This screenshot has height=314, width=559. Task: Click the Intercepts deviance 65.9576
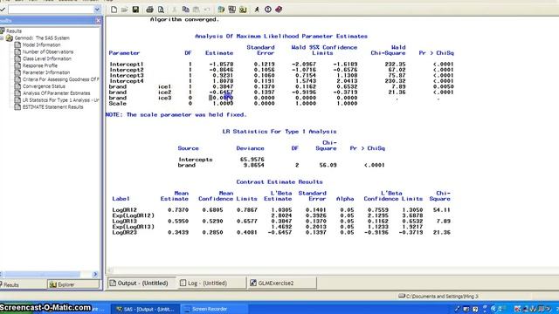(252, 160)
